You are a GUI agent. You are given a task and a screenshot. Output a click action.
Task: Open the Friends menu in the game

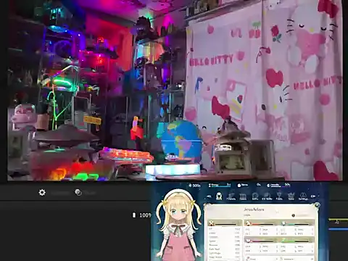231,196
